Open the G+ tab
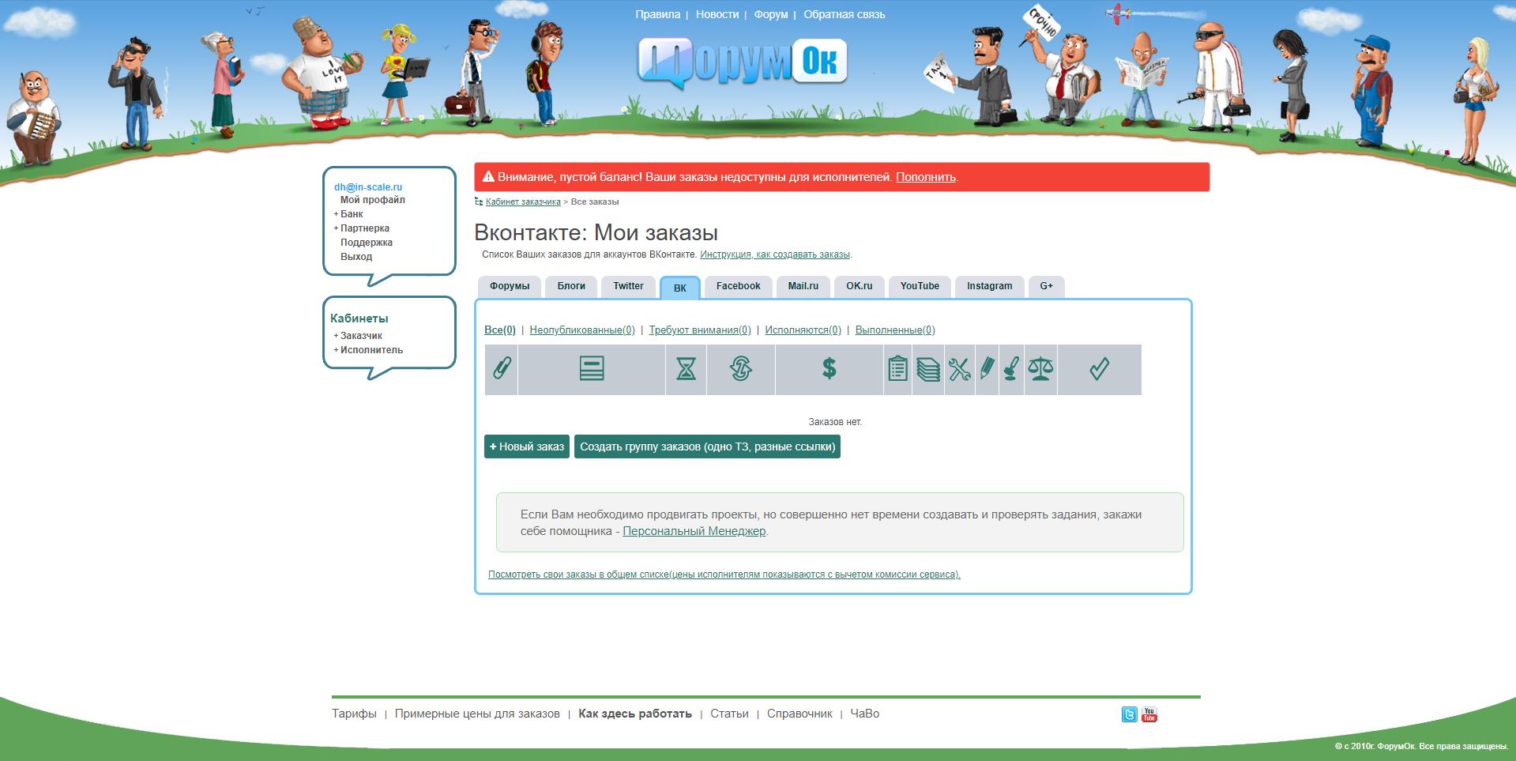Screen dimensions: 1516x761 (x=1047, y=286)
